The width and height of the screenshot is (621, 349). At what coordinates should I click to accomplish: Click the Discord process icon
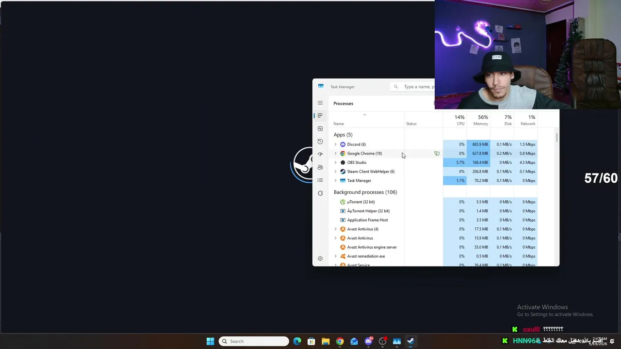(x=343, y=144)
